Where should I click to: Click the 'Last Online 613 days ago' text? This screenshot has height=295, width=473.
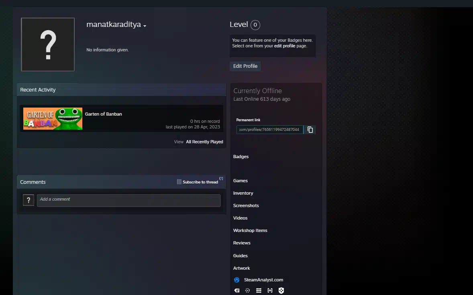point(262,99)
